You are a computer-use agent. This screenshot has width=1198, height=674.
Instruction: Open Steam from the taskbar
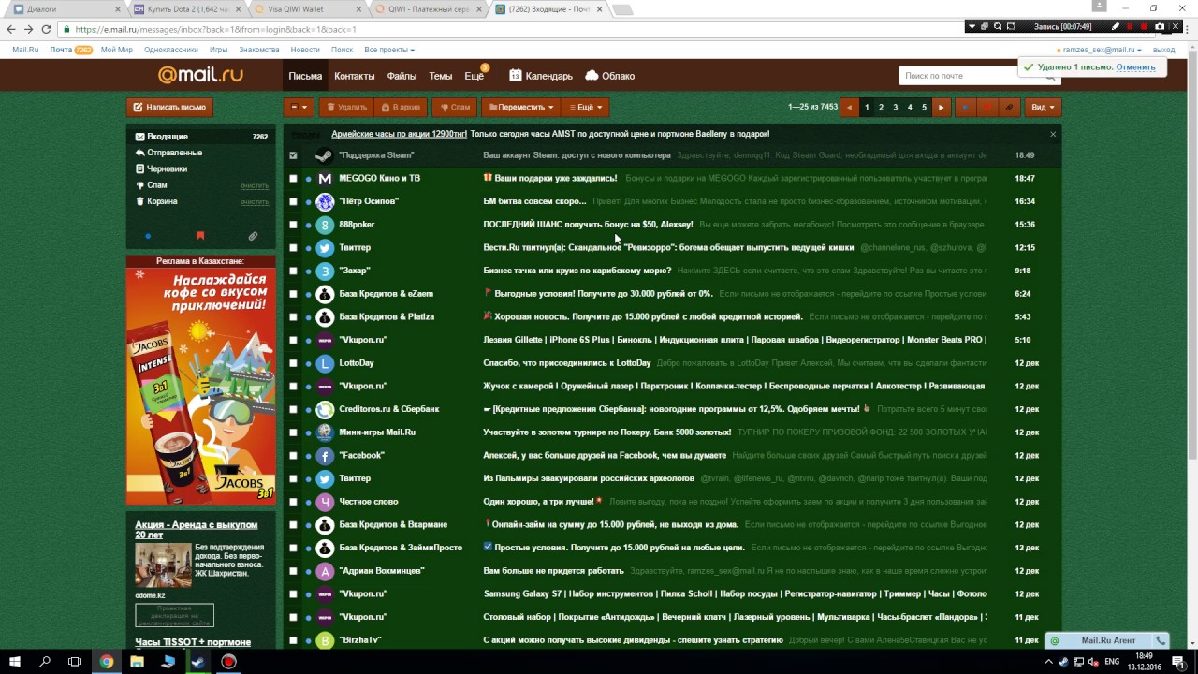pyautogui.click(x=198, y=661)
